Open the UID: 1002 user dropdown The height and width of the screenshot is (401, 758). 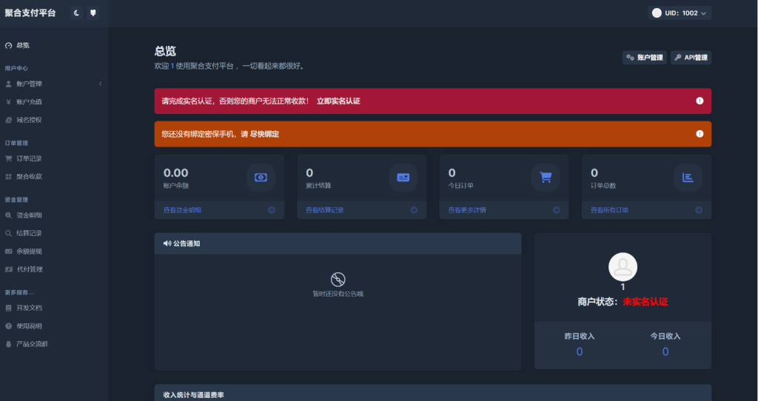[x=680, y=13]
